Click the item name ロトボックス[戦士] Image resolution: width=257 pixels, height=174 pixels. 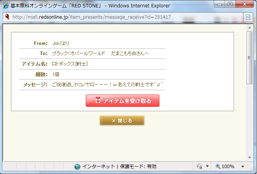pyautogui.click(x=70, y=64)
